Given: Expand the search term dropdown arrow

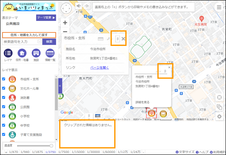Looking at the screenshot, I should (x=39, y=41).
